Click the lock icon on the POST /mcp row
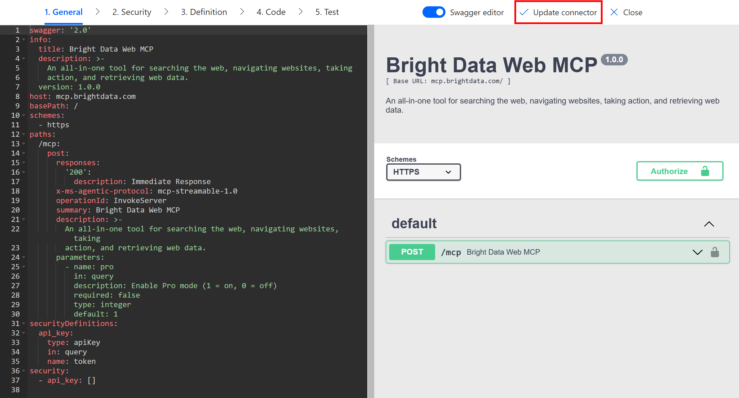 (x=715, y=252)
